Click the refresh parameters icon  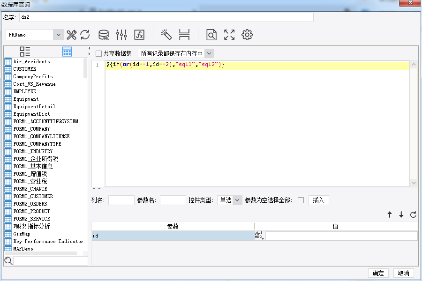[x=413, y=214]
